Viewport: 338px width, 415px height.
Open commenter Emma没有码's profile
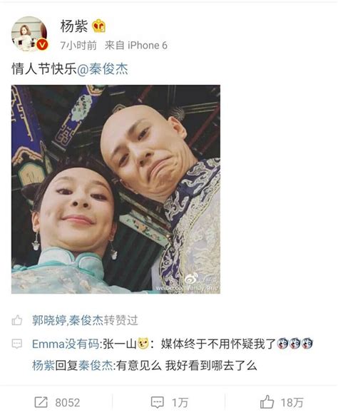pyautogui.click(x=66, y=344)
